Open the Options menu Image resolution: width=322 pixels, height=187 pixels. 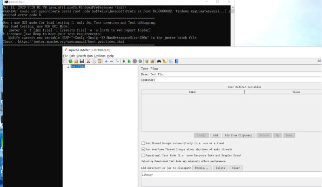[x=100, y=56]
